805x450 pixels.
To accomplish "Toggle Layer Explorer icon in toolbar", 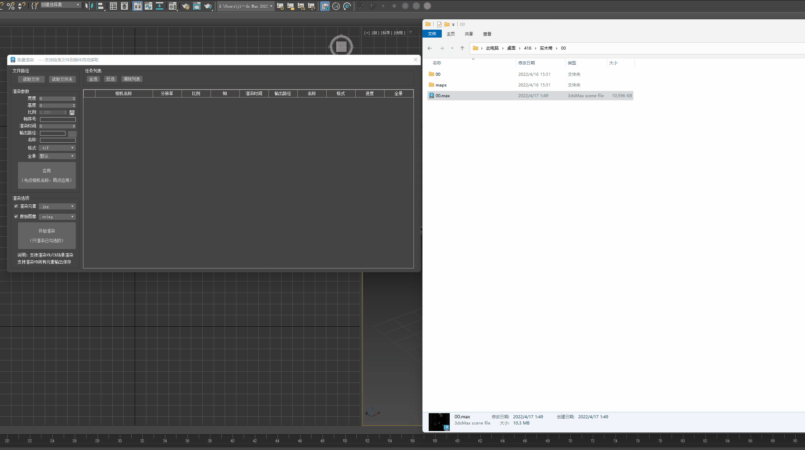I will coord(124,6).
